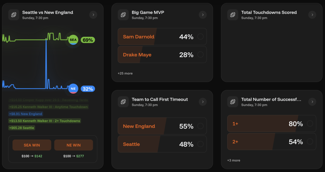Open Big Game MVP market with chevron arrow
The width and height of the screenshot is (325, 172).
[202, 15]
